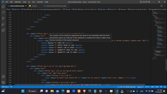Open the editor More Actions ellipsis
The height and width of the screenshot is (94, 167).
point(165,6)
